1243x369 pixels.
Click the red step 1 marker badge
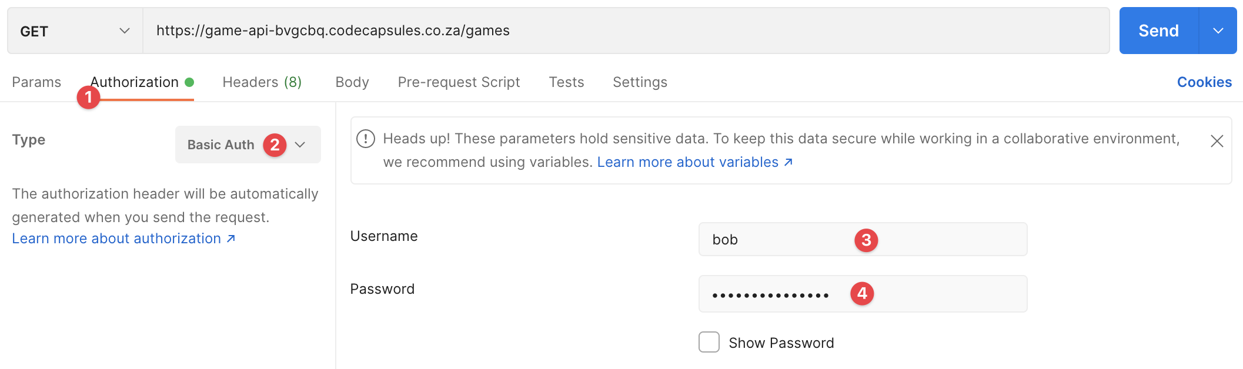click(88, 97)
